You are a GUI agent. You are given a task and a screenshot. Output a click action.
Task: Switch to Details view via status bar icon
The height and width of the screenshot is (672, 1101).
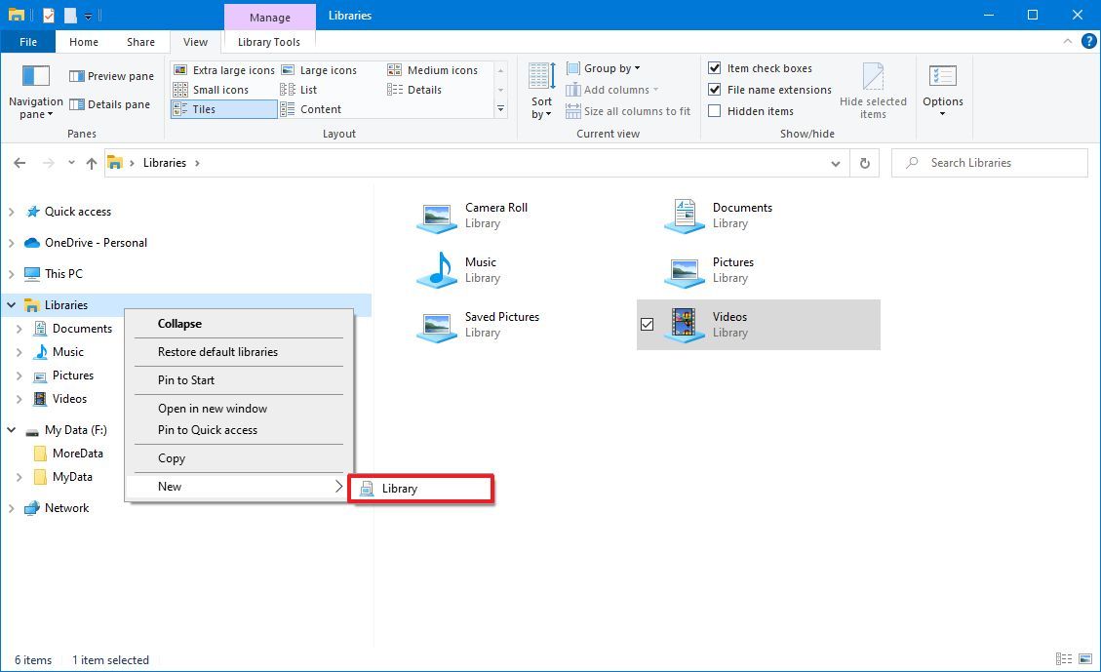pos(1064,659)
